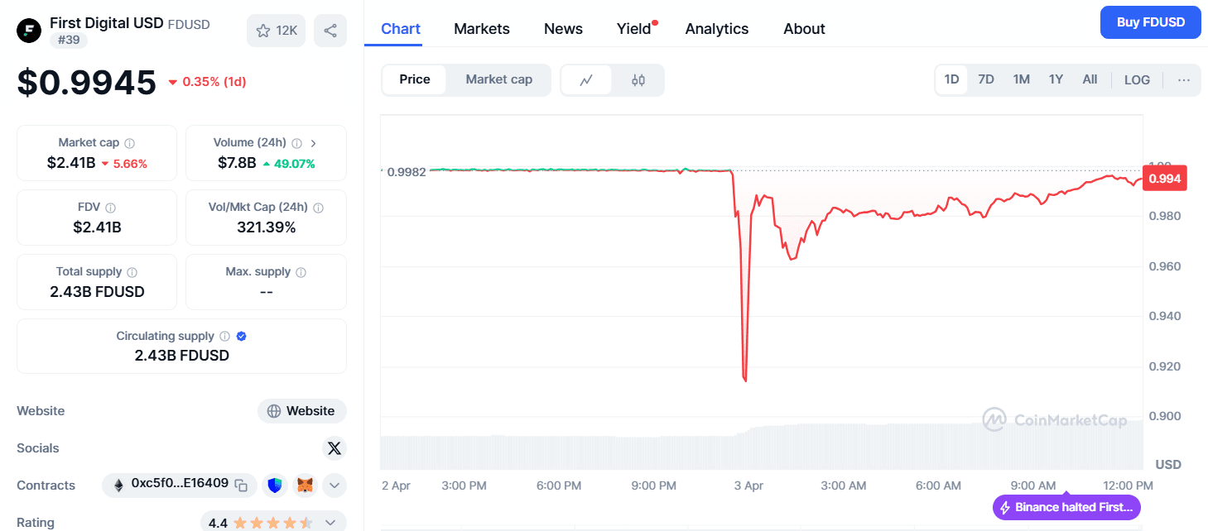Select the 7D time range
Viewport: 1208px width, 531px height.
coord(985,79)
